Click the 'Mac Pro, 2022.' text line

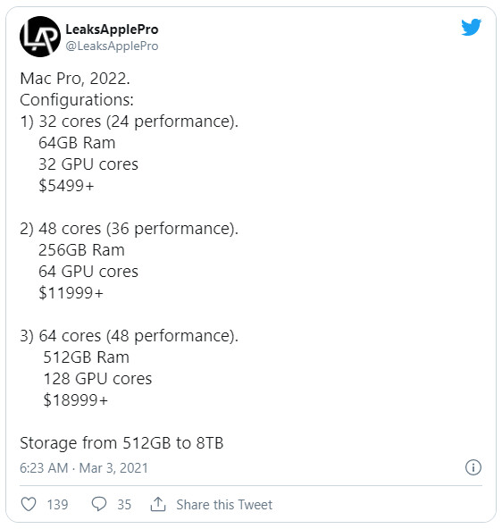click(75, 79)
